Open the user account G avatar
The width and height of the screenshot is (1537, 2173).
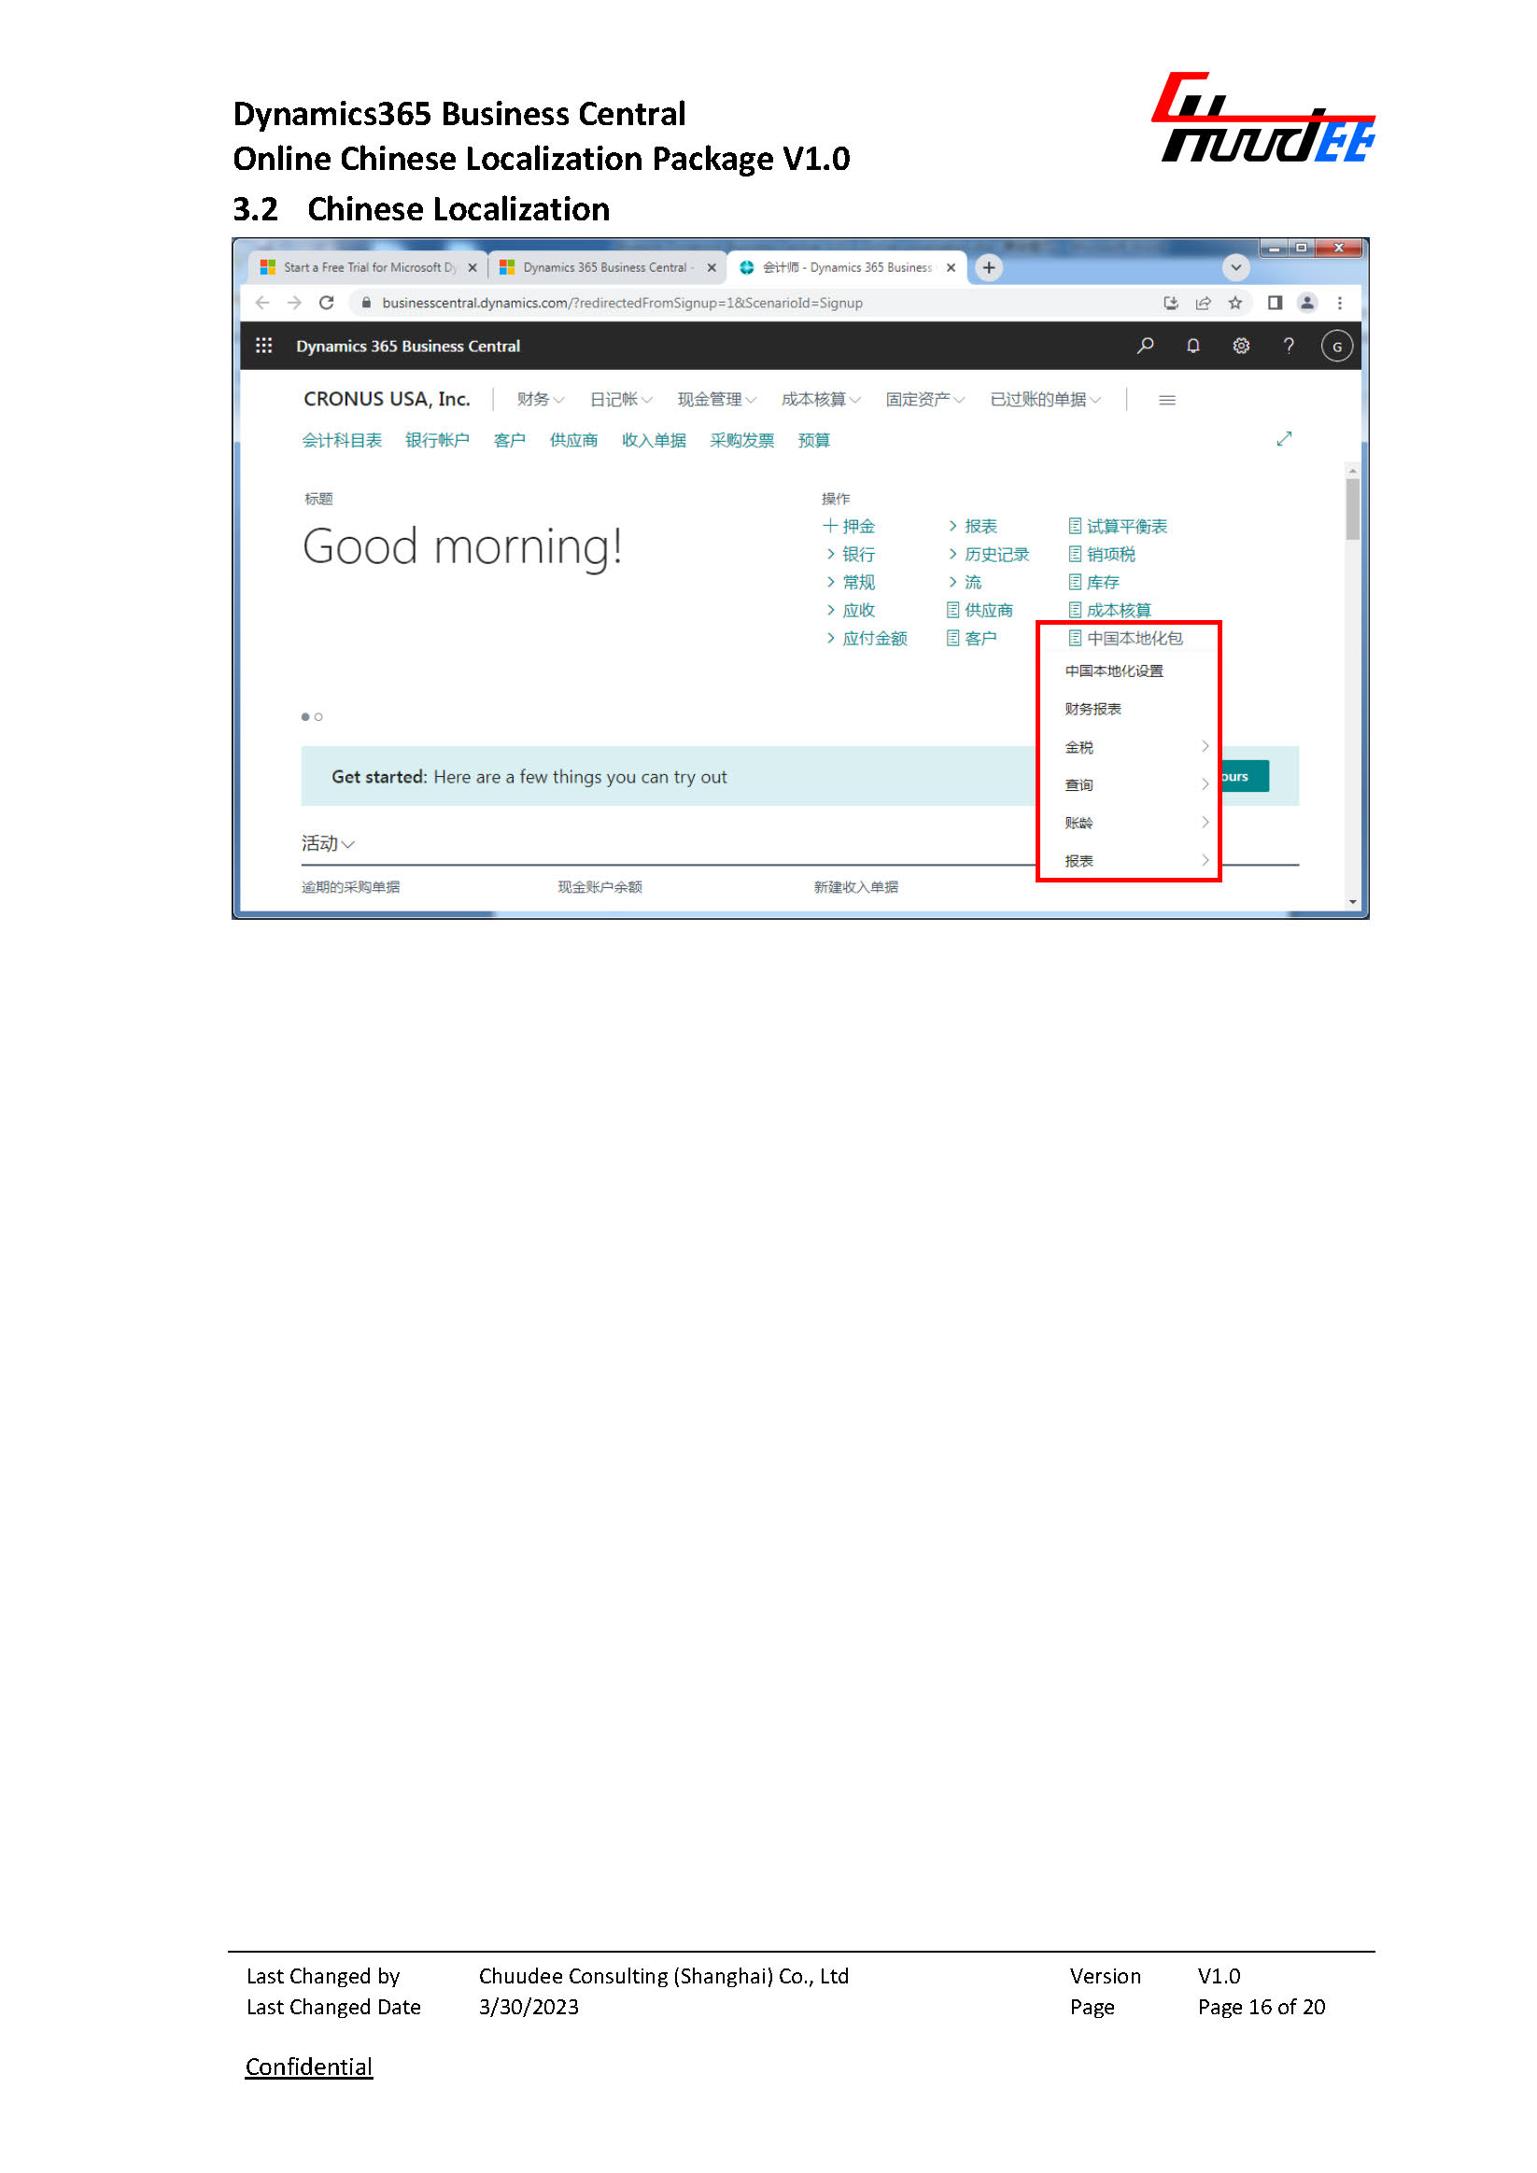[1336, 346]
